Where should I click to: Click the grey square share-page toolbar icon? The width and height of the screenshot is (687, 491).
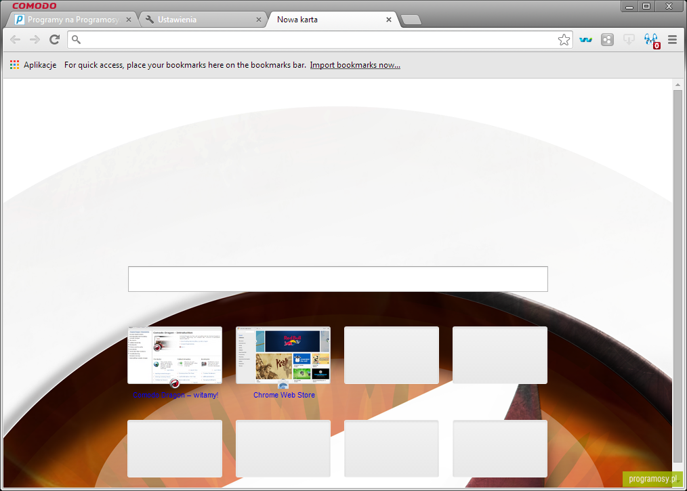pyautogui.click(x=607, y=40)
